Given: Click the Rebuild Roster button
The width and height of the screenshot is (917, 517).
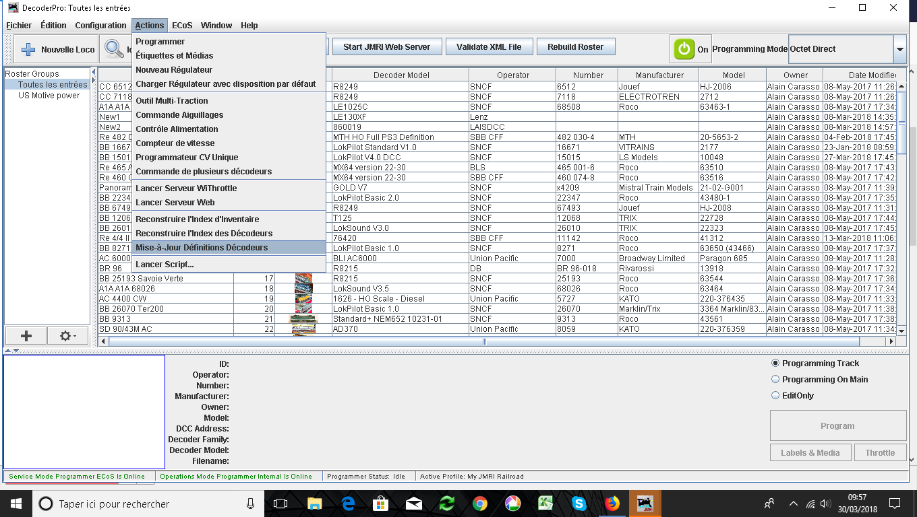Looking at the screenshot, I should [x=576, y=47].
